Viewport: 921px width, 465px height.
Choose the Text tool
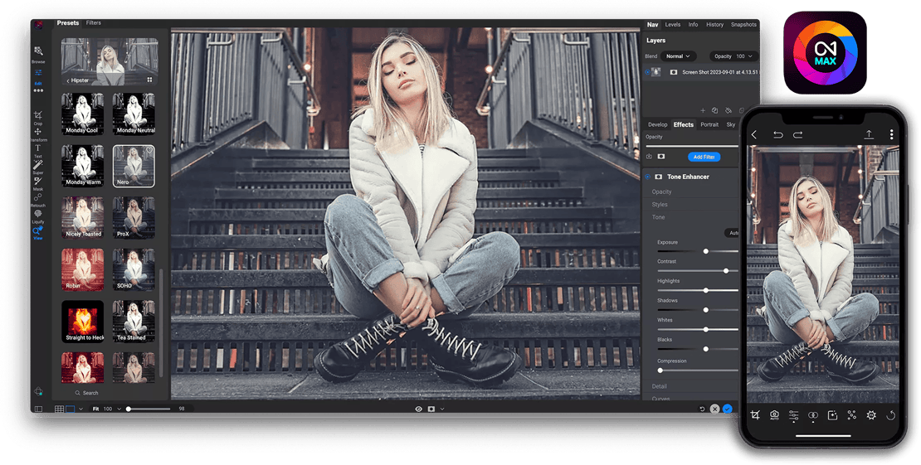pyautogui.click(x=38, y=149)
